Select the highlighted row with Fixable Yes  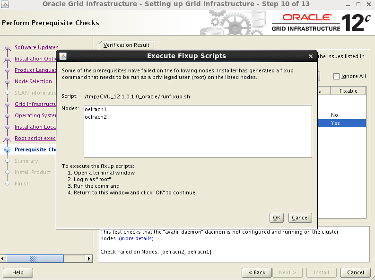(342, 123)
